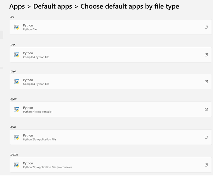Navigate to Default apps breadcrumb
The height and width of the screenshot is (176, 213).
pyautogui.click(x=53, y=6)
